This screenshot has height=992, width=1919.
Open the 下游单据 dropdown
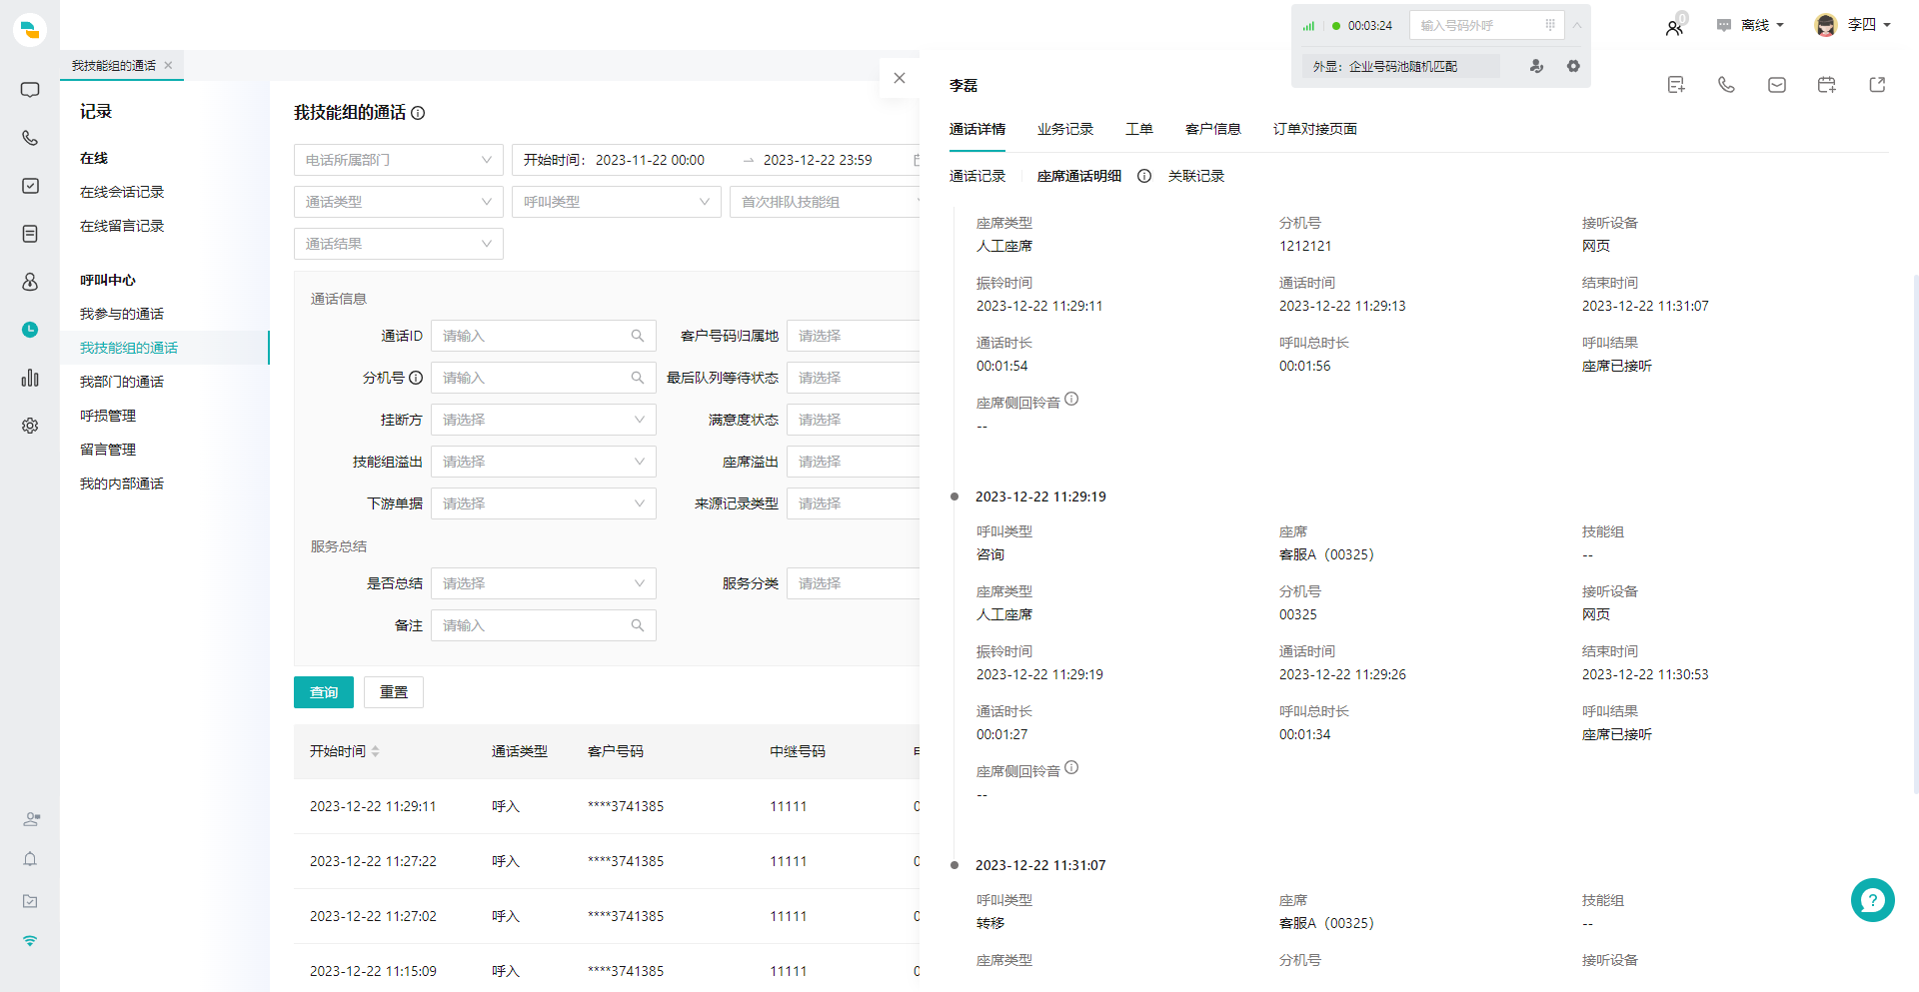pos(544,503)
